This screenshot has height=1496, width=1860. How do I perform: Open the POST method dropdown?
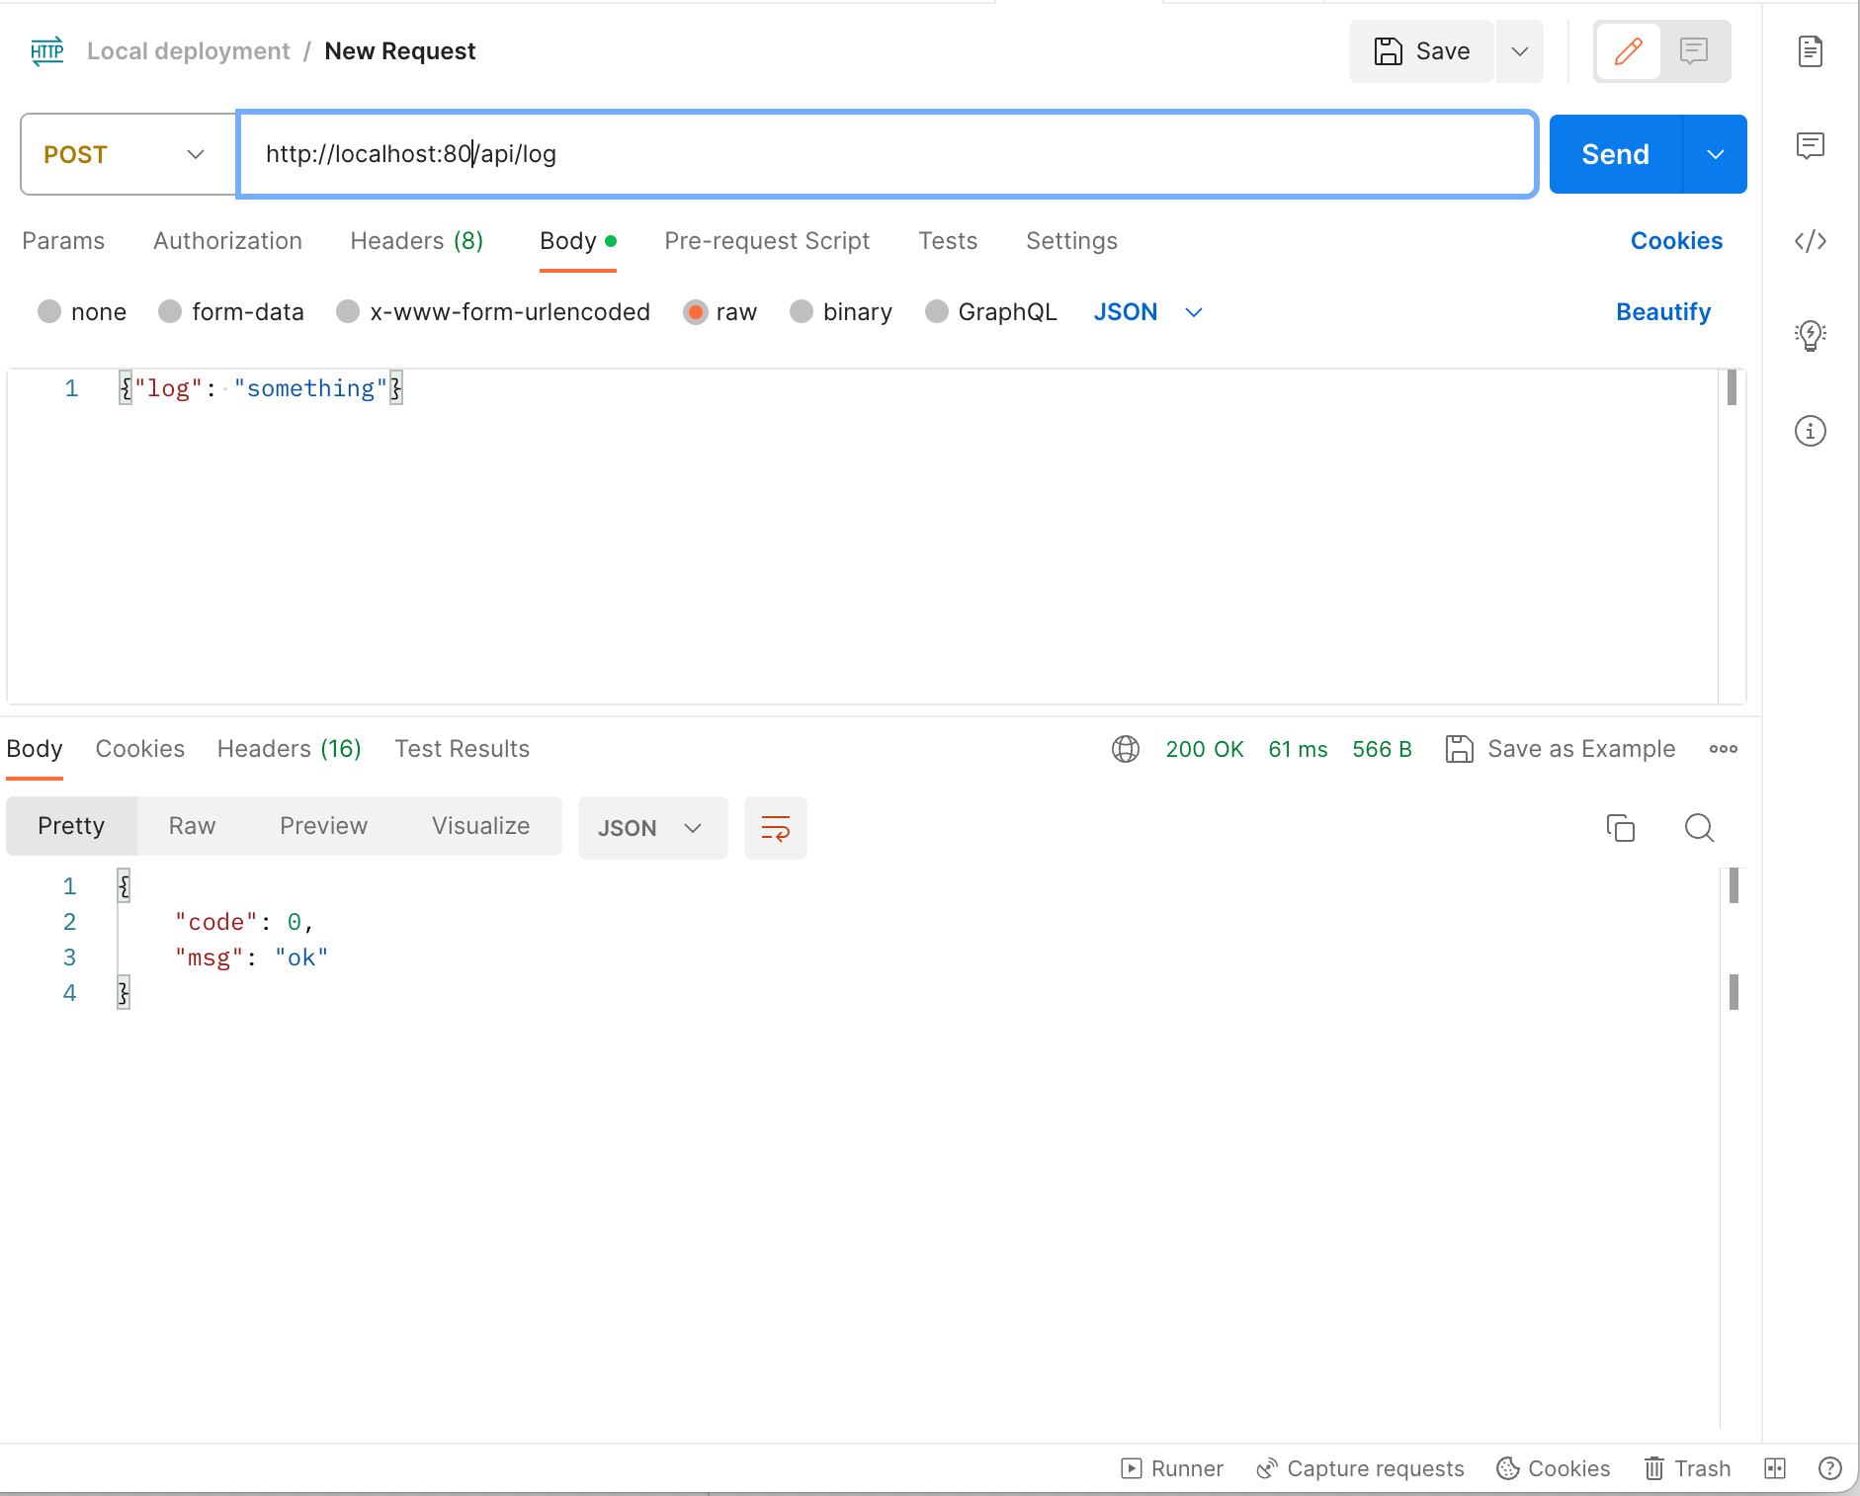pos(128,154)
